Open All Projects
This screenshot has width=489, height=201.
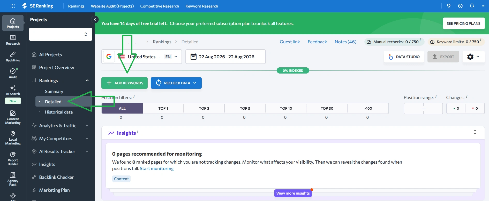click(x=50, y=55)
